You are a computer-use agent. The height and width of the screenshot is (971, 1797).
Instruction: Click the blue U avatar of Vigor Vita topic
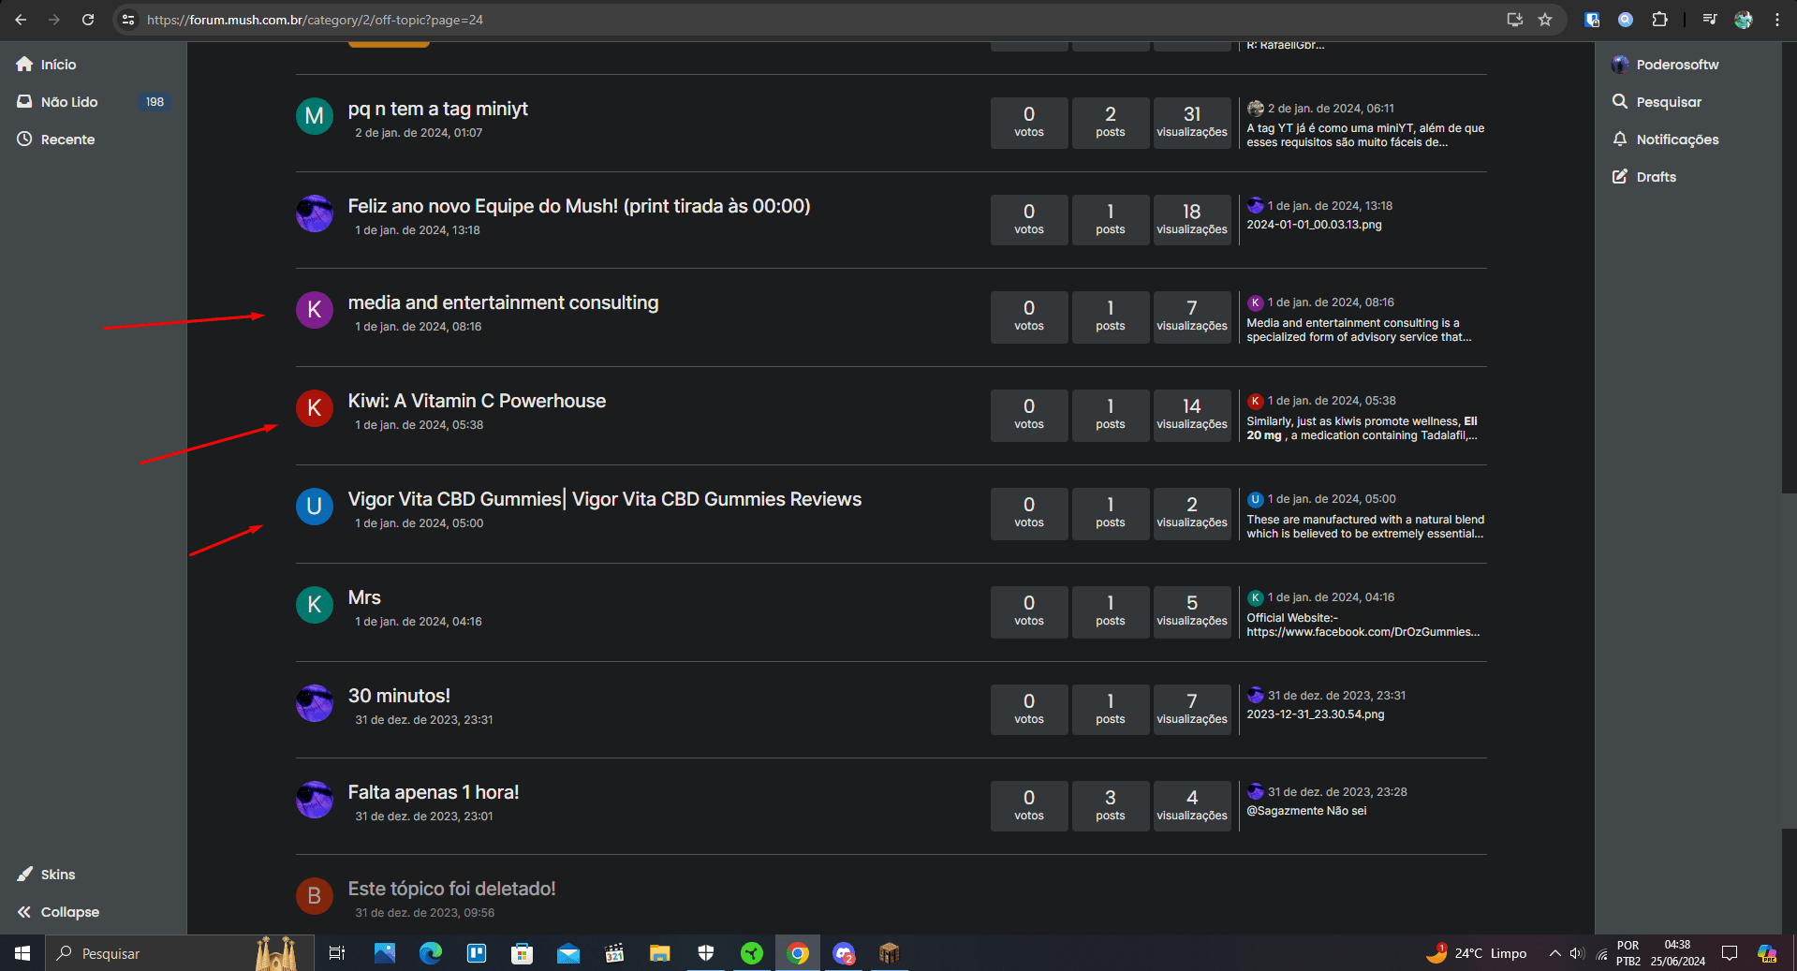coord(315,507)
